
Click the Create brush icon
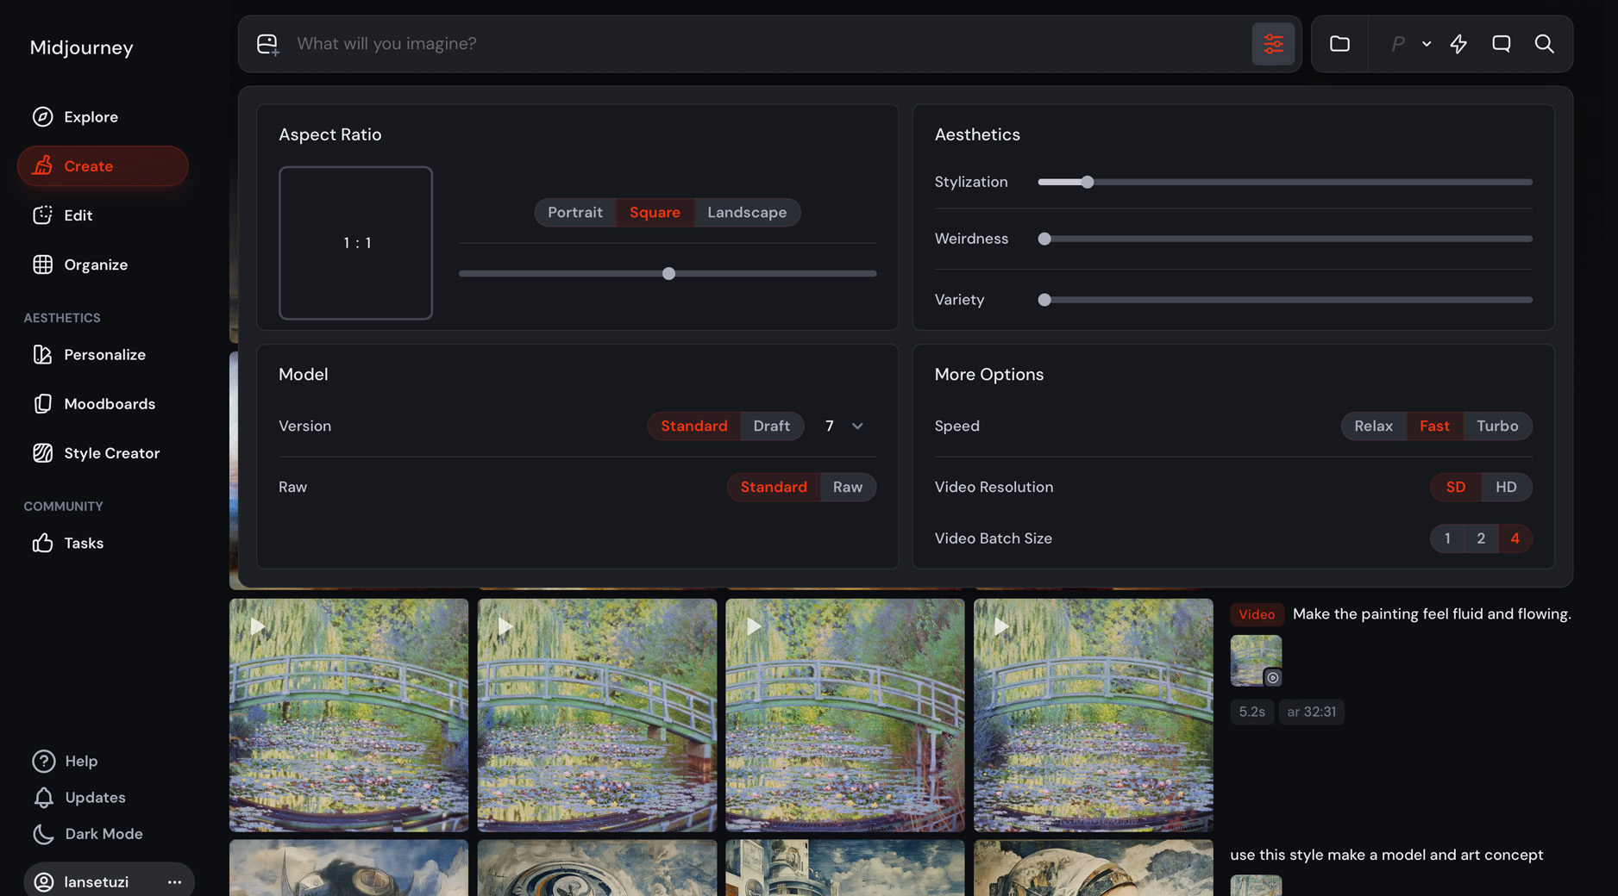pyautogui.click(x=42, y=166)
